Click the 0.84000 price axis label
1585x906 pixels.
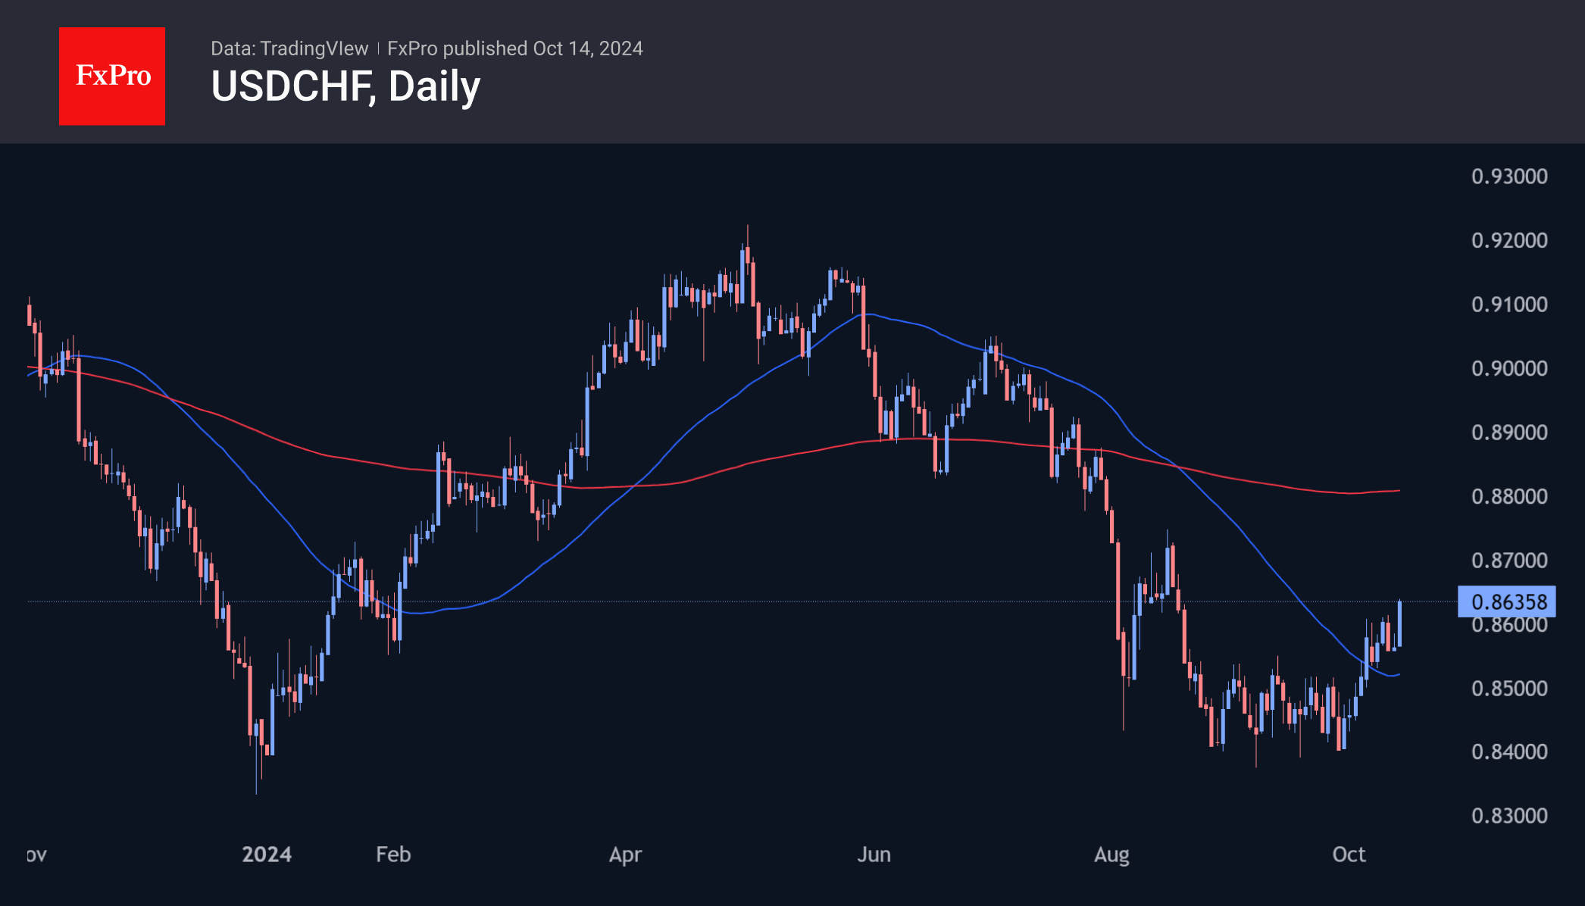1508,752
